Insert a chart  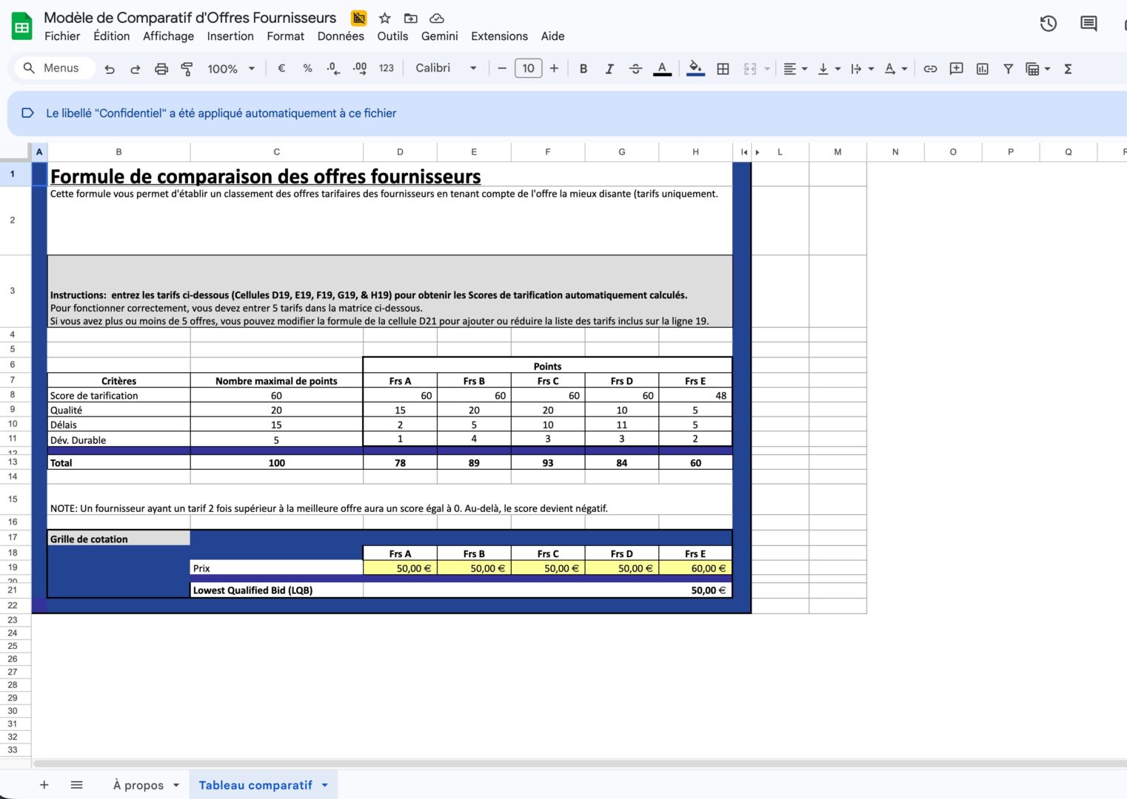(x=983, y=69)
